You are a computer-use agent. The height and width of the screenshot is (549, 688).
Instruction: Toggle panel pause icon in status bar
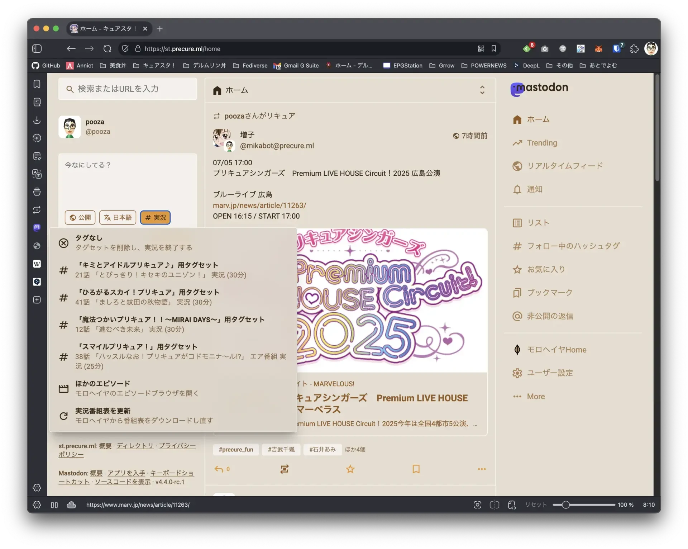[54, 505]
